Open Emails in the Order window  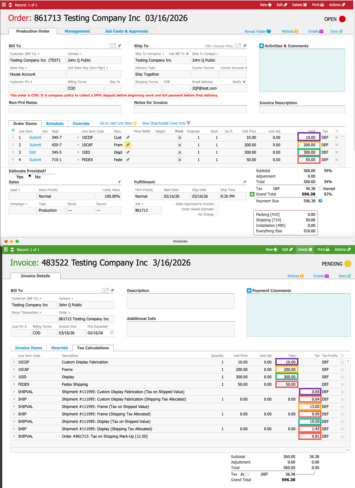click(x=316, y=31)
